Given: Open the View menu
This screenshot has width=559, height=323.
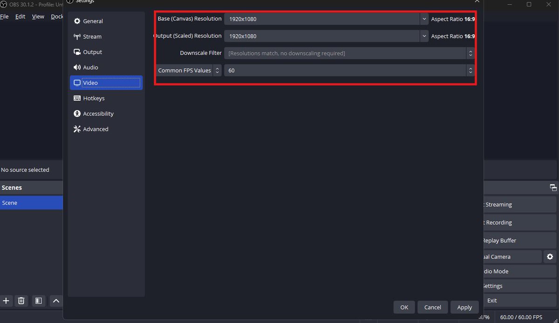Looking at the screenshot, I should pyautogui.click(x=38, y=16).
